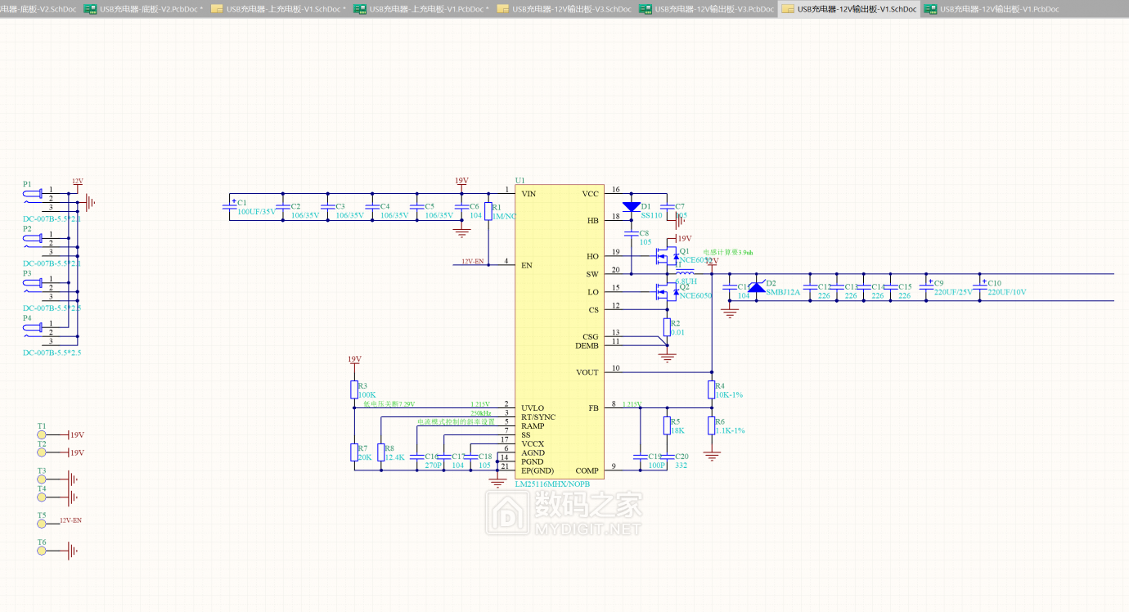
Task: Select test point T1 circle
Action: tap(42, 435)
